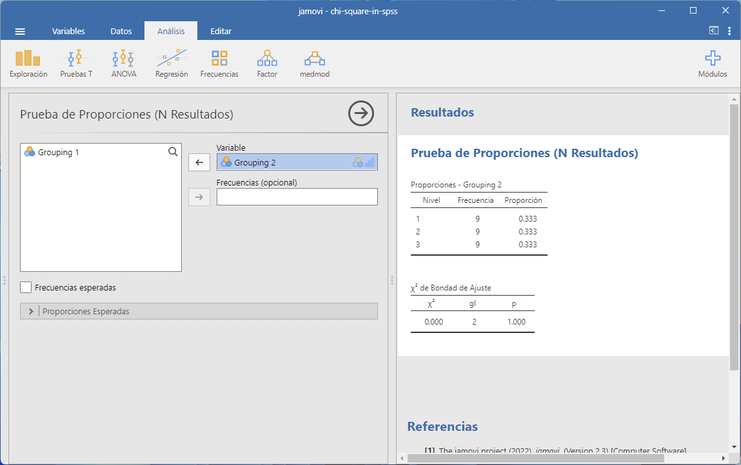
Task: Open the medmod module menu
Action: (315, 64)
